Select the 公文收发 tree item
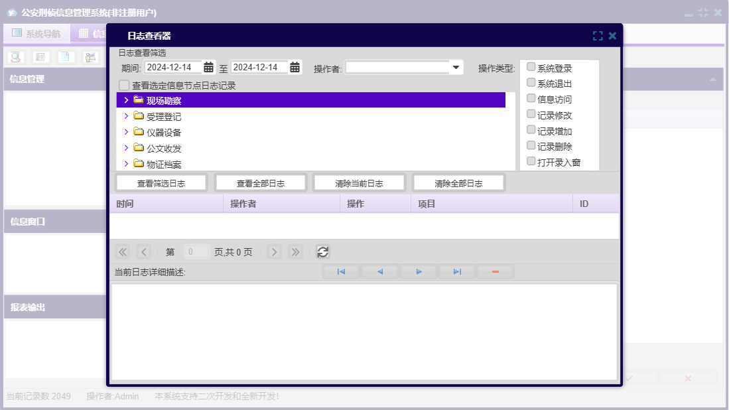The image size is (729, 410). tap(164, 148)
